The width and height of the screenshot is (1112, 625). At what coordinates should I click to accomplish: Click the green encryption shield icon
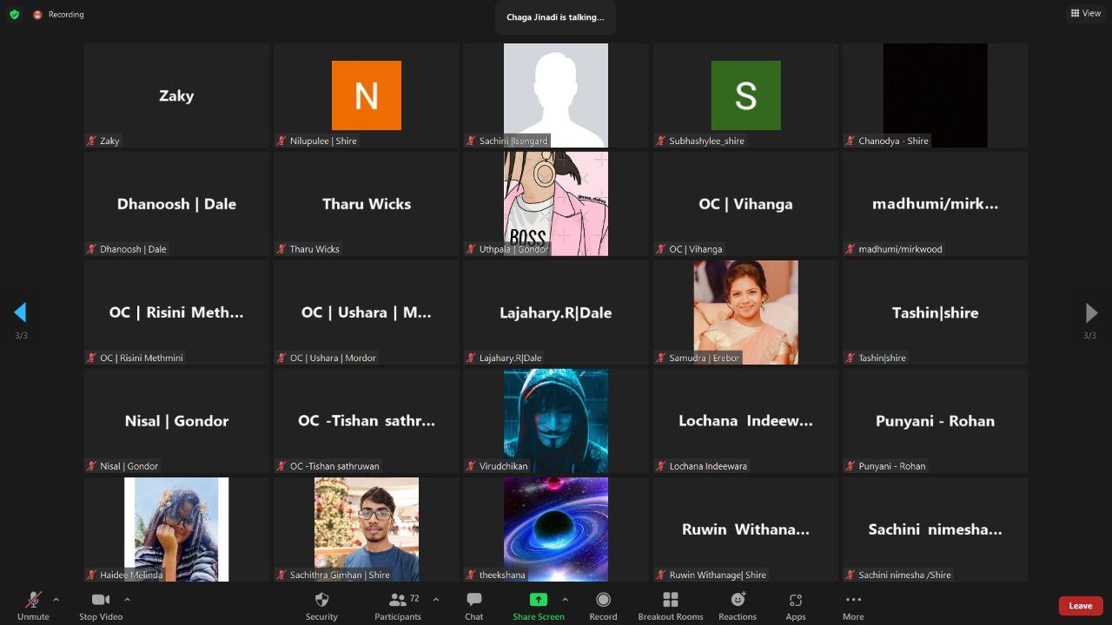click(14, 15)
